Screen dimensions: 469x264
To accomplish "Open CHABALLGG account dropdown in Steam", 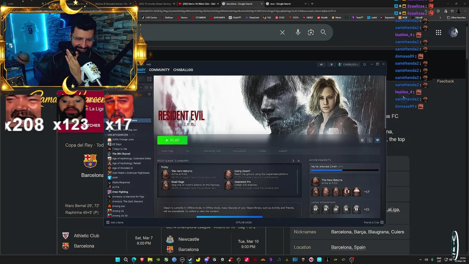I will pos(348,65).
